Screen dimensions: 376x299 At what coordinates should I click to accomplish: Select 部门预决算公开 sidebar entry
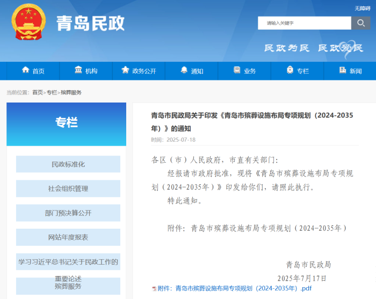click(x=68, y=213)
